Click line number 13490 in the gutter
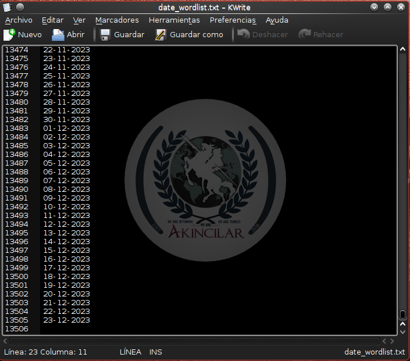The image size is (410, 361). click(17, 190)
